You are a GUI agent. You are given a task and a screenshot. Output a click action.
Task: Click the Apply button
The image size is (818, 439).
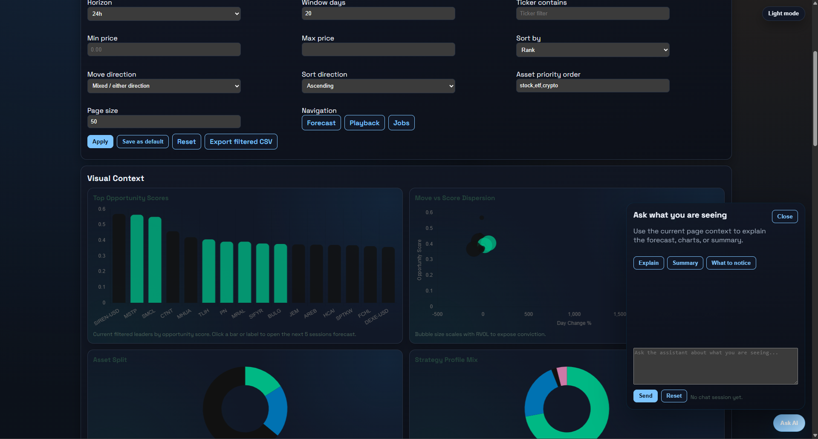[x=100, y=142]
